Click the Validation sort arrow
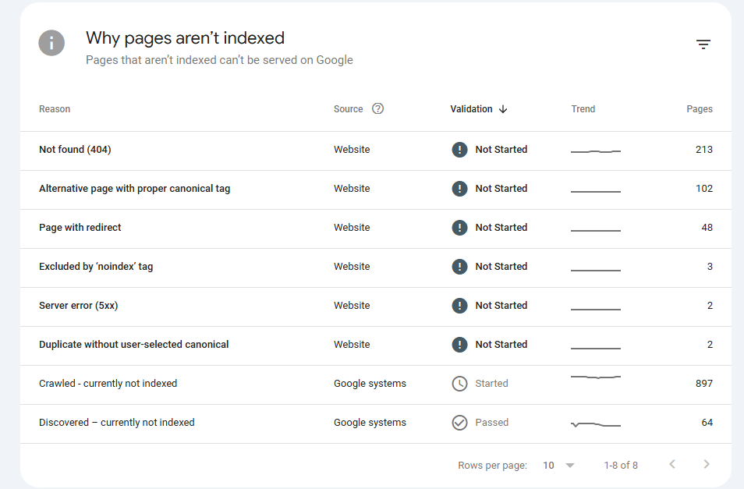Image resolution: width=744 pixels, height=489 pixels. coord(503,109)
